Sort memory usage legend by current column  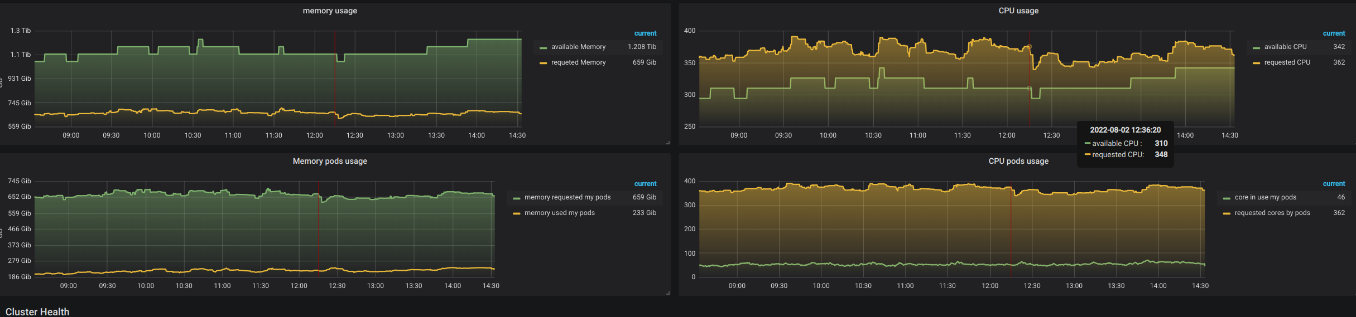645,33
